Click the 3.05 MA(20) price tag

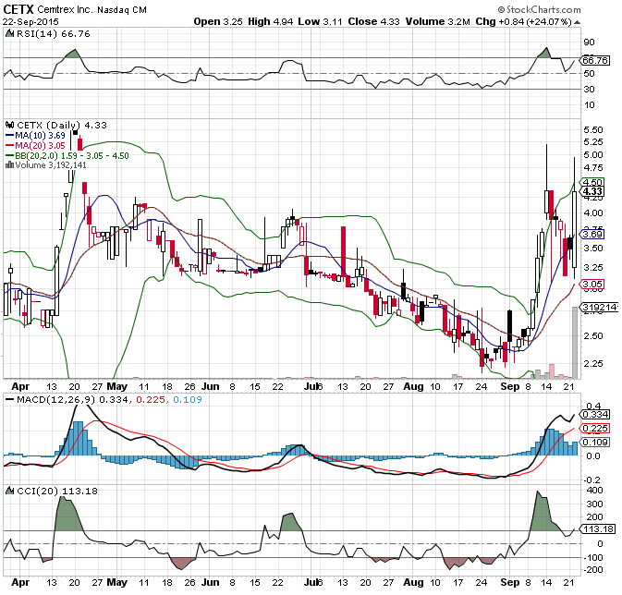coord(592,284)
